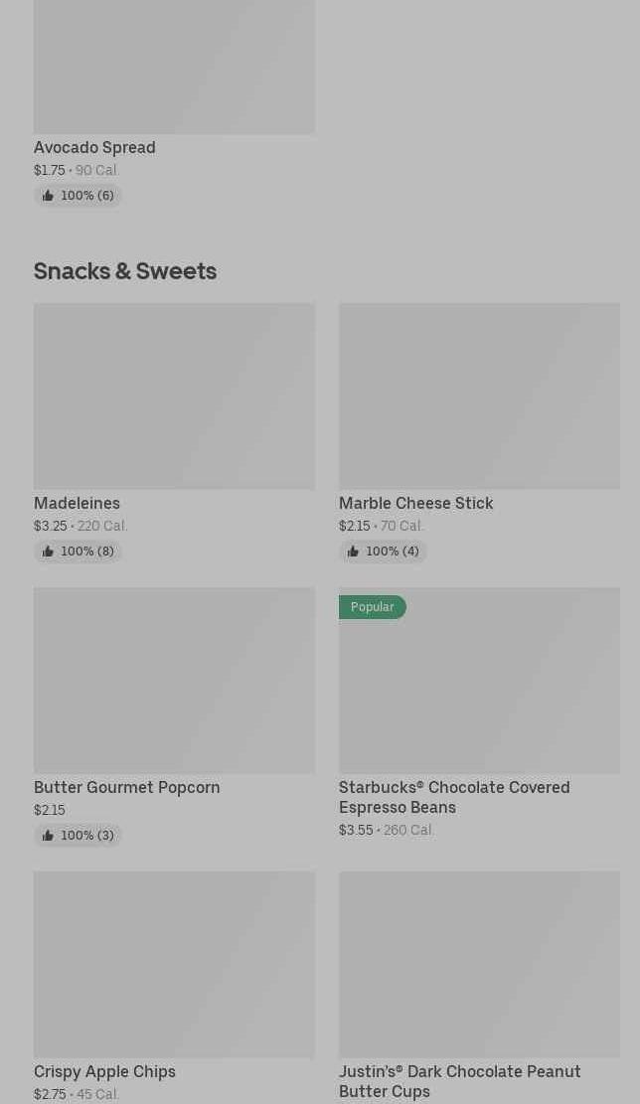
Task: Choose Justin's Dark Chocolate Peanut Butter Cups
Action: [x=459, y=1081]
